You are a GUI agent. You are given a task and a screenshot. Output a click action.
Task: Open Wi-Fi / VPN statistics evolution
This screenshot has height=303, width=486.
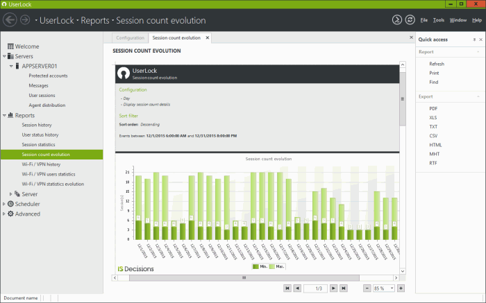coord(53,184)
